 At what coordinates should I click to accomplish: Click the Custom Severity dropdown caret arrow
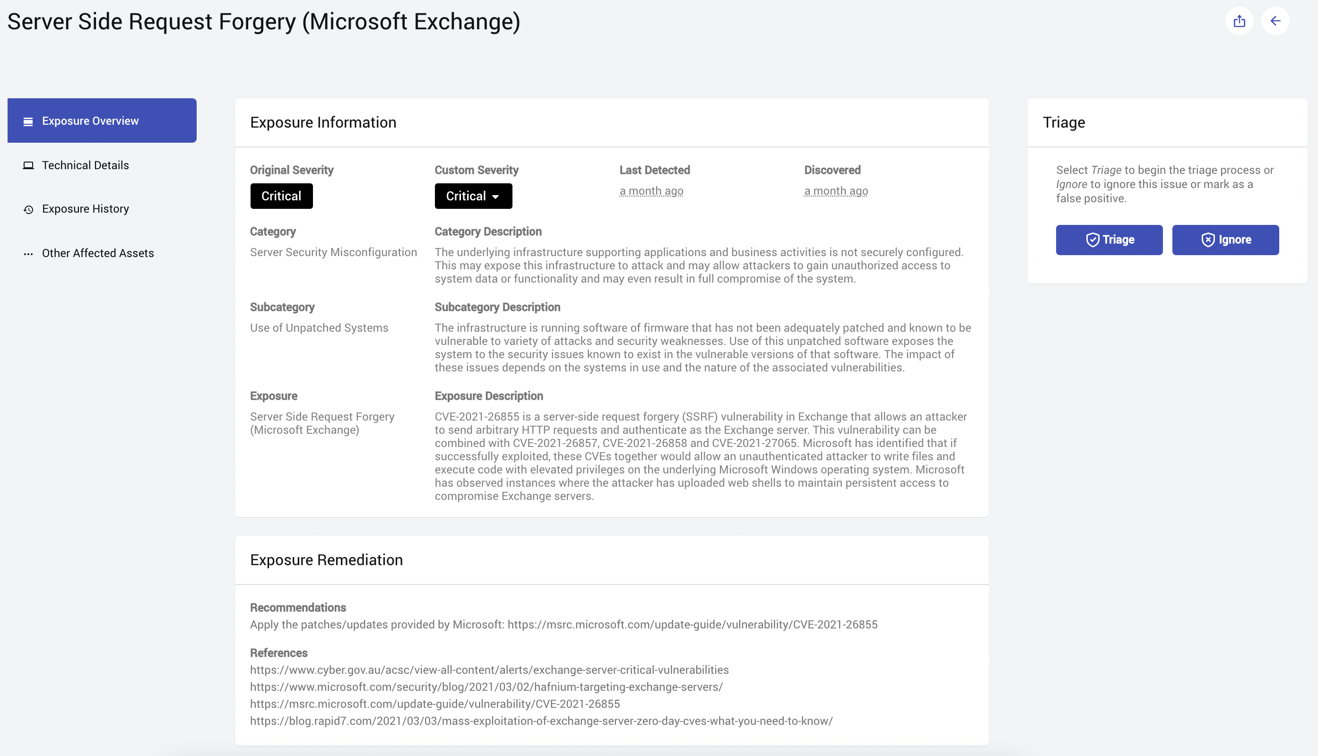[495, 197]
